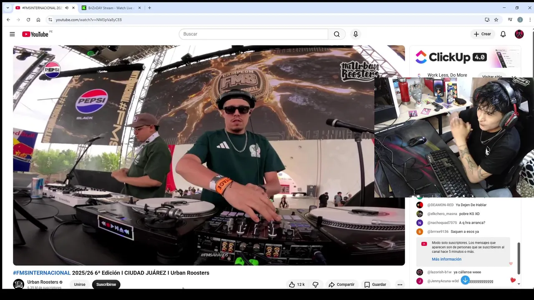Image resolution: width=534 pixels, height=300 pixels.
Task: Open notifications bell
Action: 503,34
